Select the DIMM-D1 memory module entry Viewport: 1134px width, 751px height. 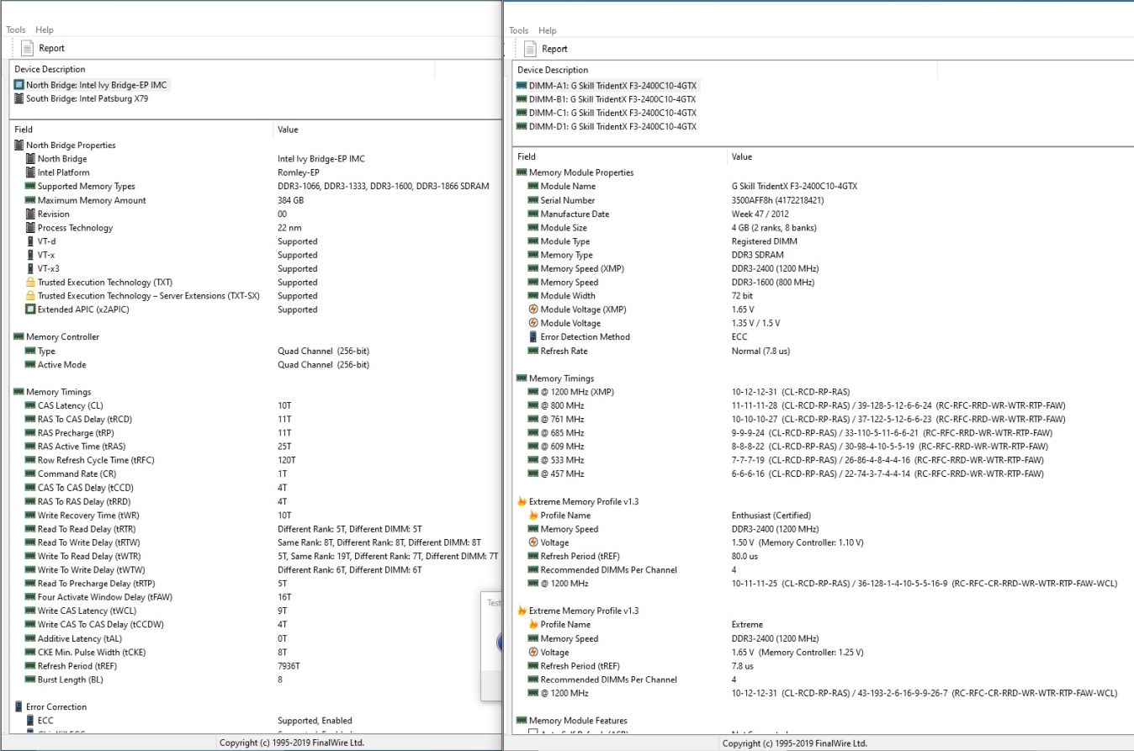[606, 126]
